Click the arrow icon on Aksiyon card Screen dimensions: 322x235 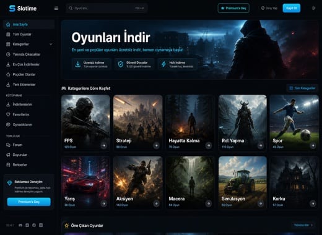[x=156, y=203]
